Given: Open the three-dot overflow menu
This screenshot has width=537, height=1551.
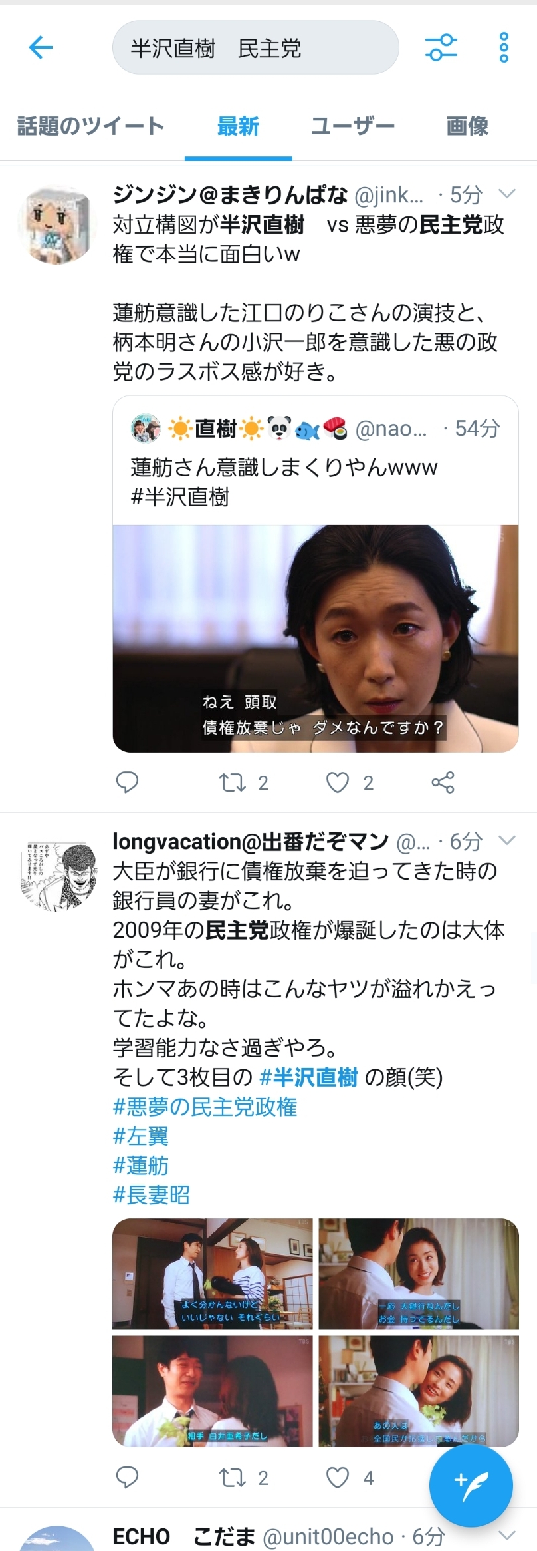Looking at the screenshot, I should click(504, 47).
